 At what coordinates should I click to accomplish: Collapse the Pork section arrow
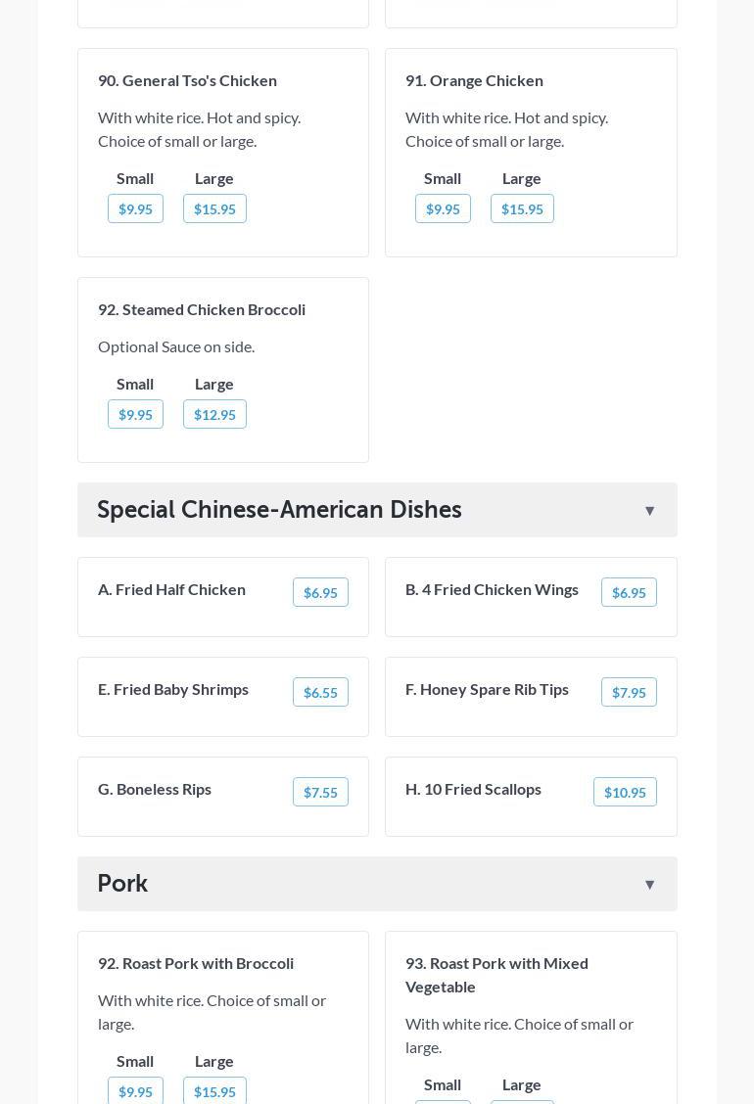[649, 884]
